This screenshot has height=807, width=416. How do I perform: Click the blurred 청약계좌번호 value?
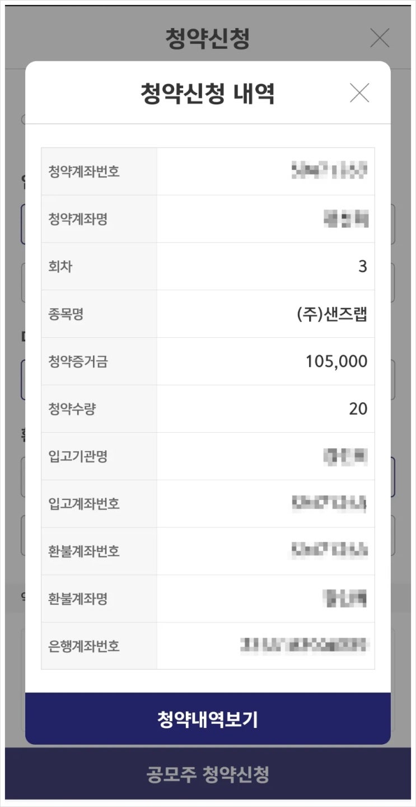point(329,171)
